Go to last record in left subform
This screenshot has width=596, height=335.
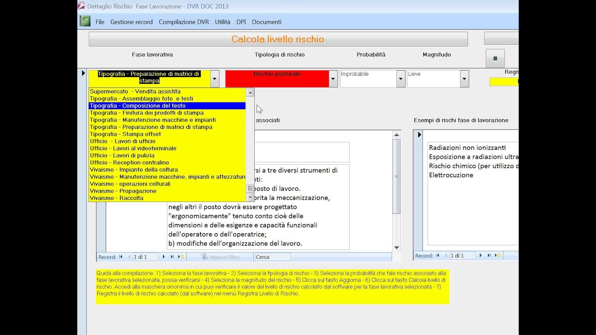pyautogui.click(x=172, y=257)
